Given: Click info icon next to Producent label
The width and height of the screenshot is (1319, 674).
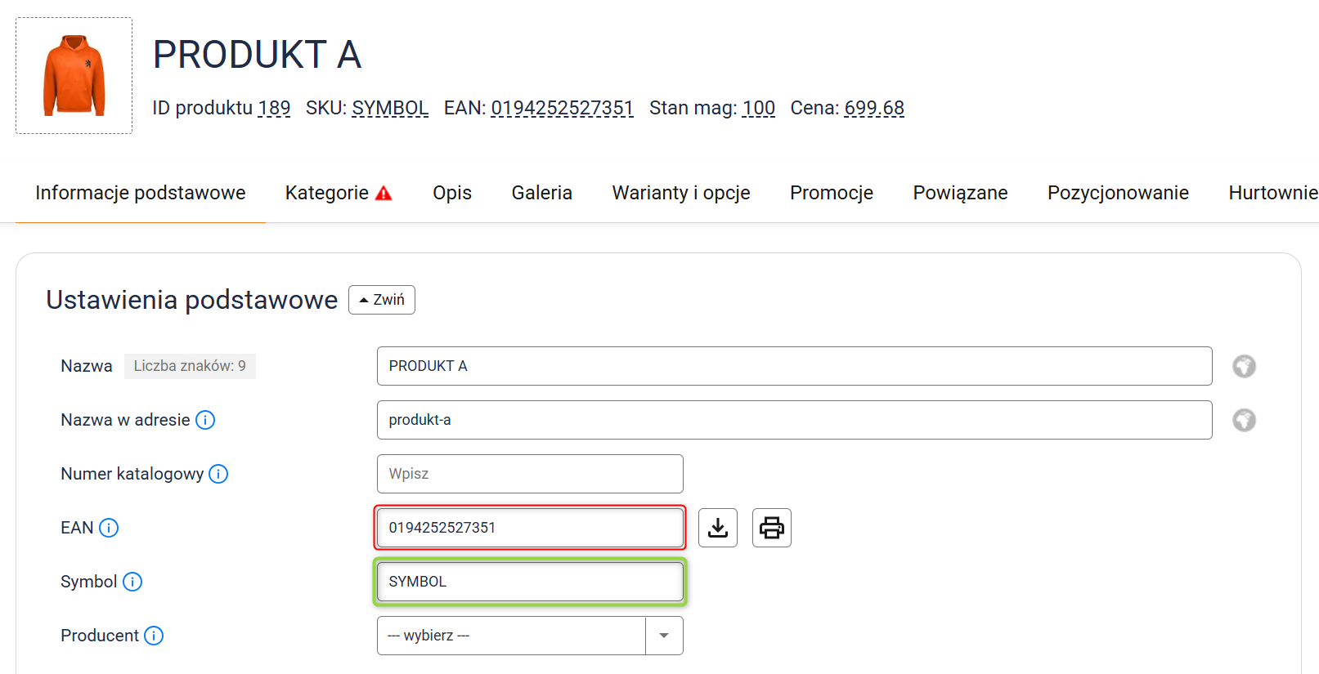Looking at the screenshot, I should [x=154, y=636].
